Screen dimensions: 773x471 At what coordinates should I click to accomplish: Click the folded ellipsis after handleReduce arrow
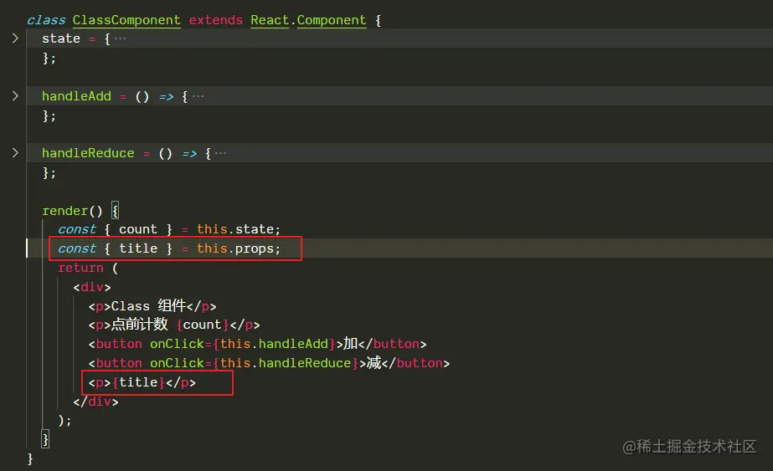(x=221, y=153)
